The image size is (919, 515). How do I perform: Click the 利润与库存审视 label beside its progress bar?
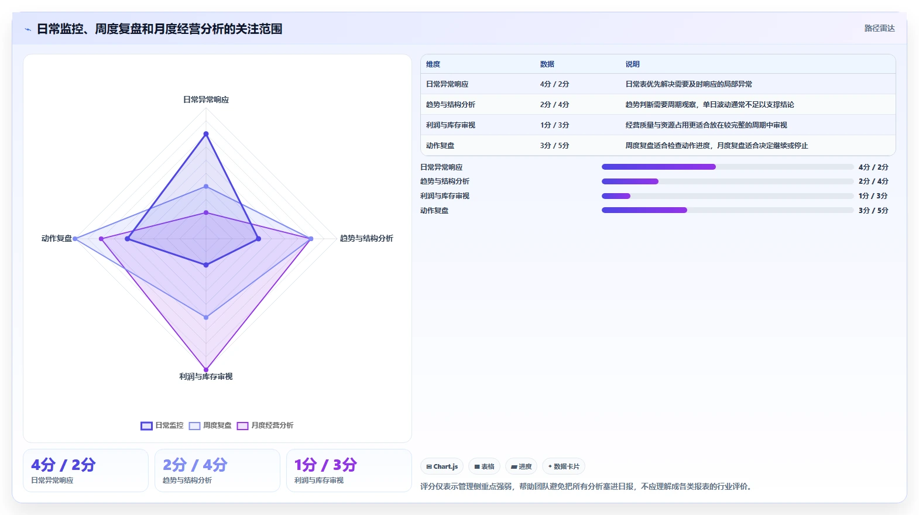(x=445, y=196)
